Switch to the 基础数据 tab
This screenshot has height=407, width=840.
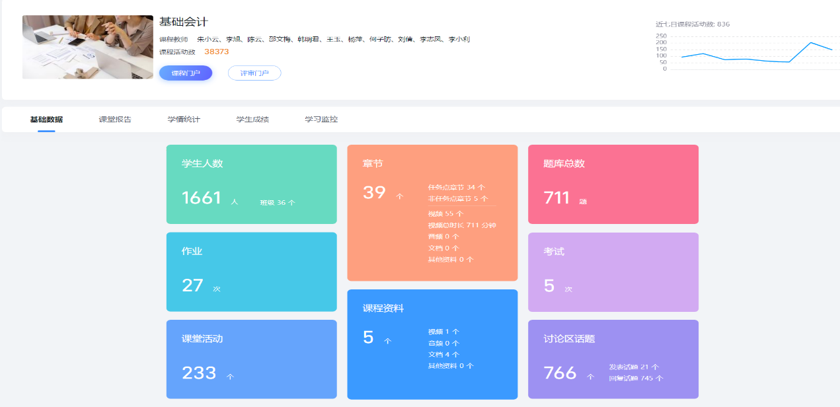click(x=46, y=120)
